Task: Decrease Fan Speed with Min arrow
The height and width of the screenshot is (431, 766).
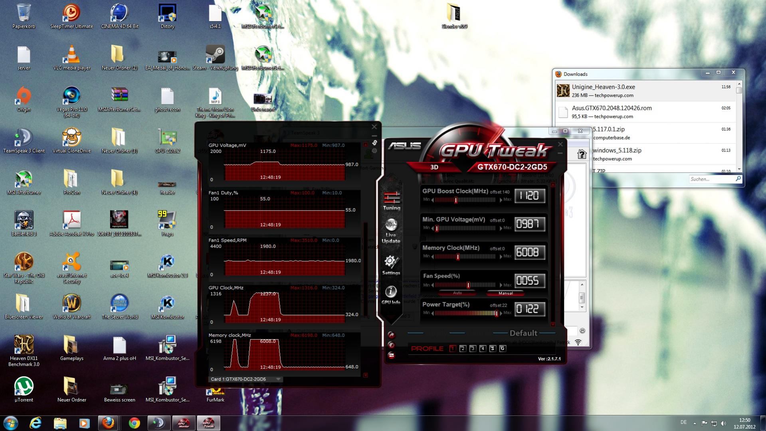Action: pos(432,285)
